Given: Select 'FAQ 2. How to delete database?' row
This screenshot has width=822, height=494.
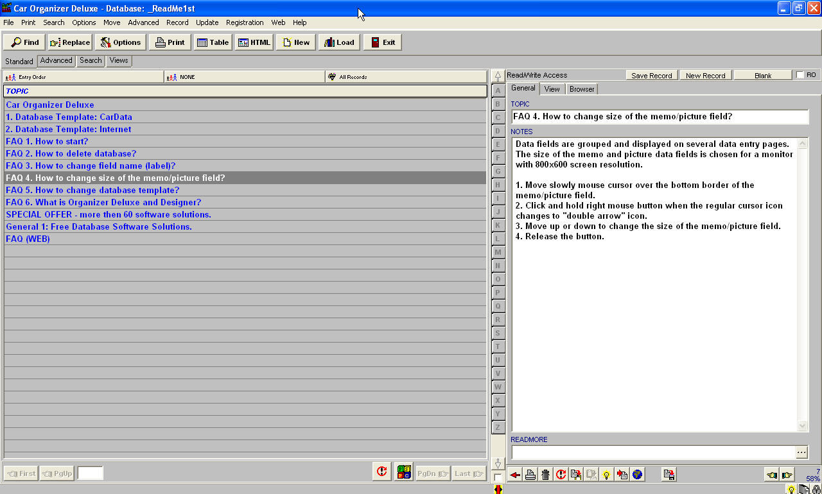Looking at the screenshot, I should pyautogui.click(x=245, y=153).
